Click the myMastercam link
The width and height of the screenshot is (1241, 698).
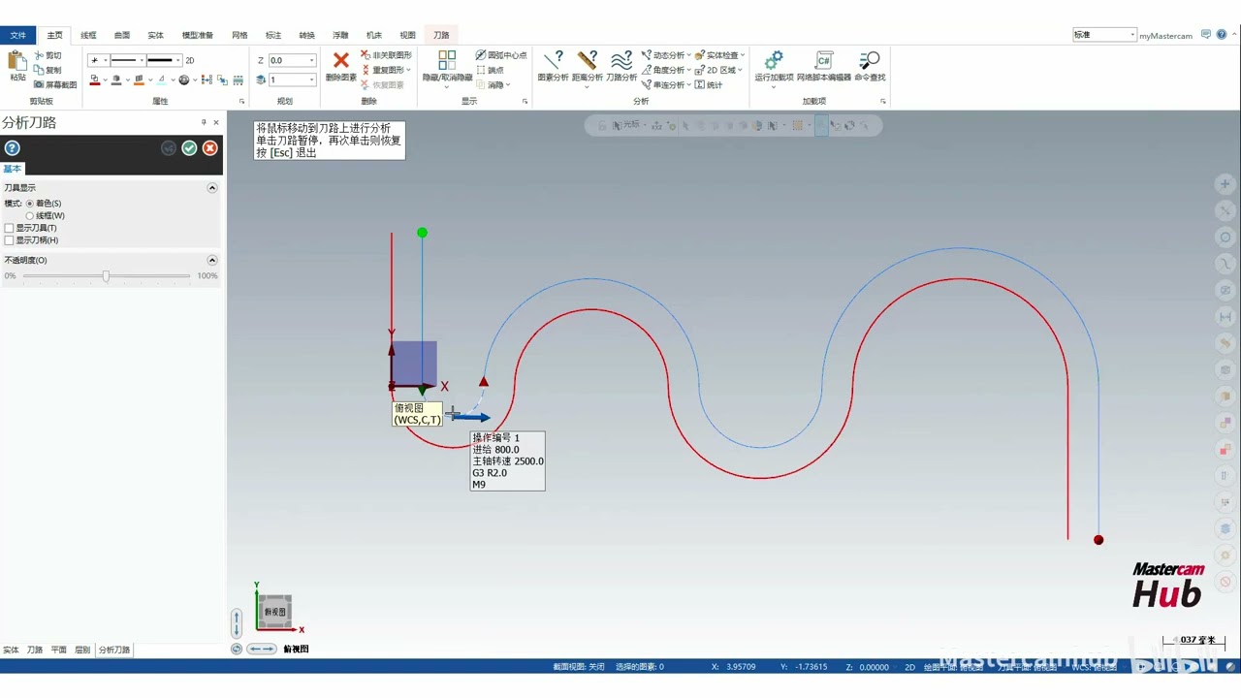pos(1165,35)
